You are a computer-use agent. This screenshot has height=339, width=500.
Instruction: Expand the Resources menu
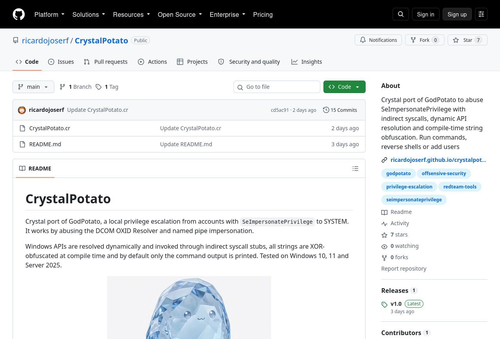(132, 14)
